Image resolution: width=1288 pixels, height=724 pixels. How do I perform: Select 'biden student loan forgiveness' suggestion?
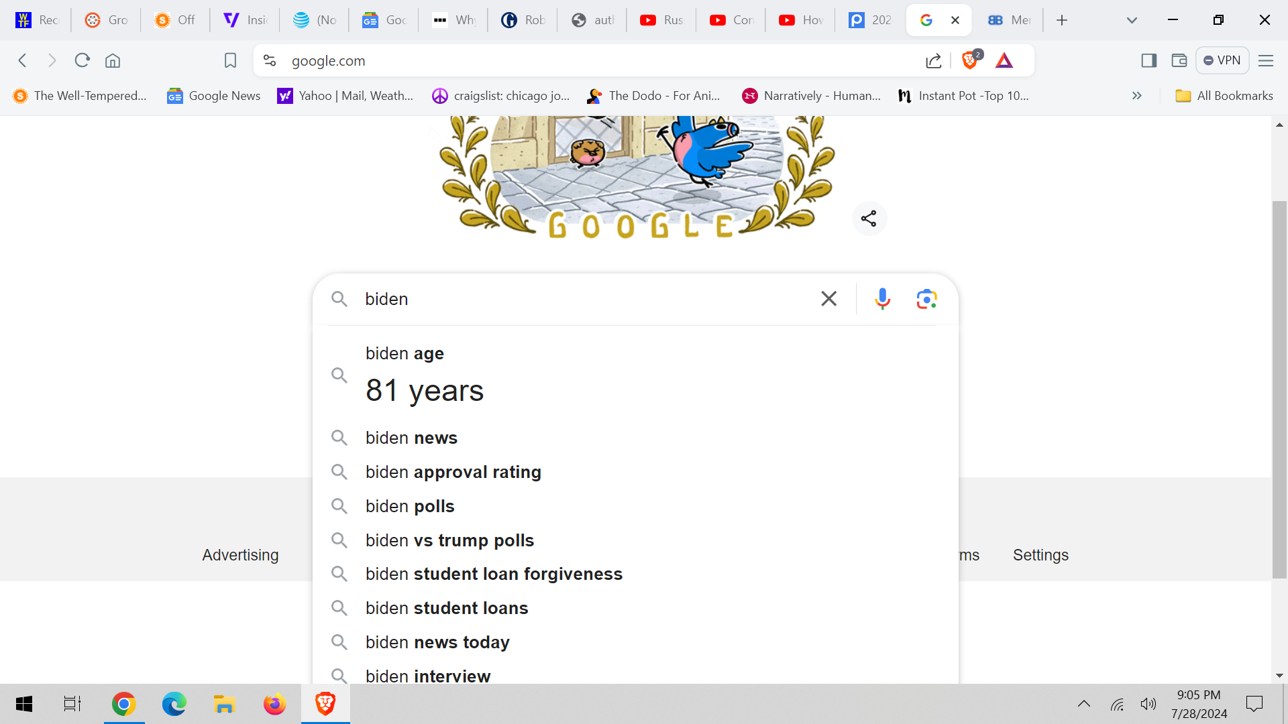[635, 574]
